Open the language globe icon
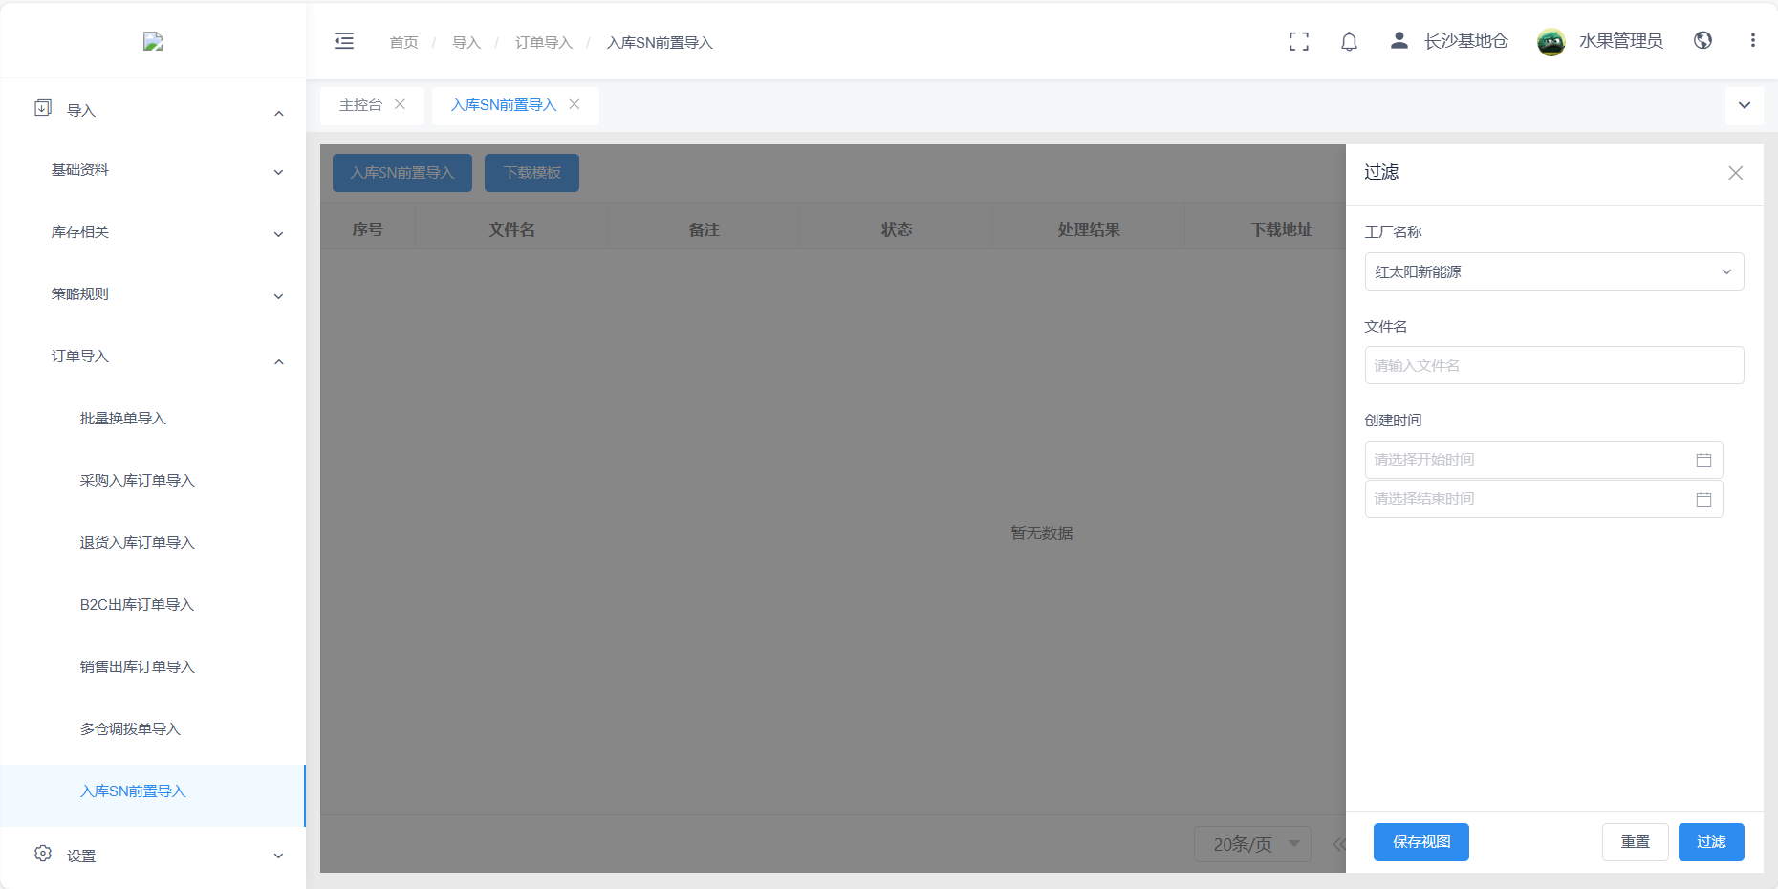Screen dimensions: 1778x889 [1702, 40]
